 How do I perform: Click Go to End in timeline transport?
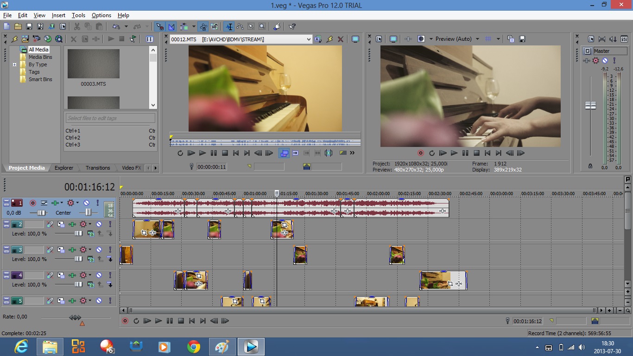tap(203, 321)
